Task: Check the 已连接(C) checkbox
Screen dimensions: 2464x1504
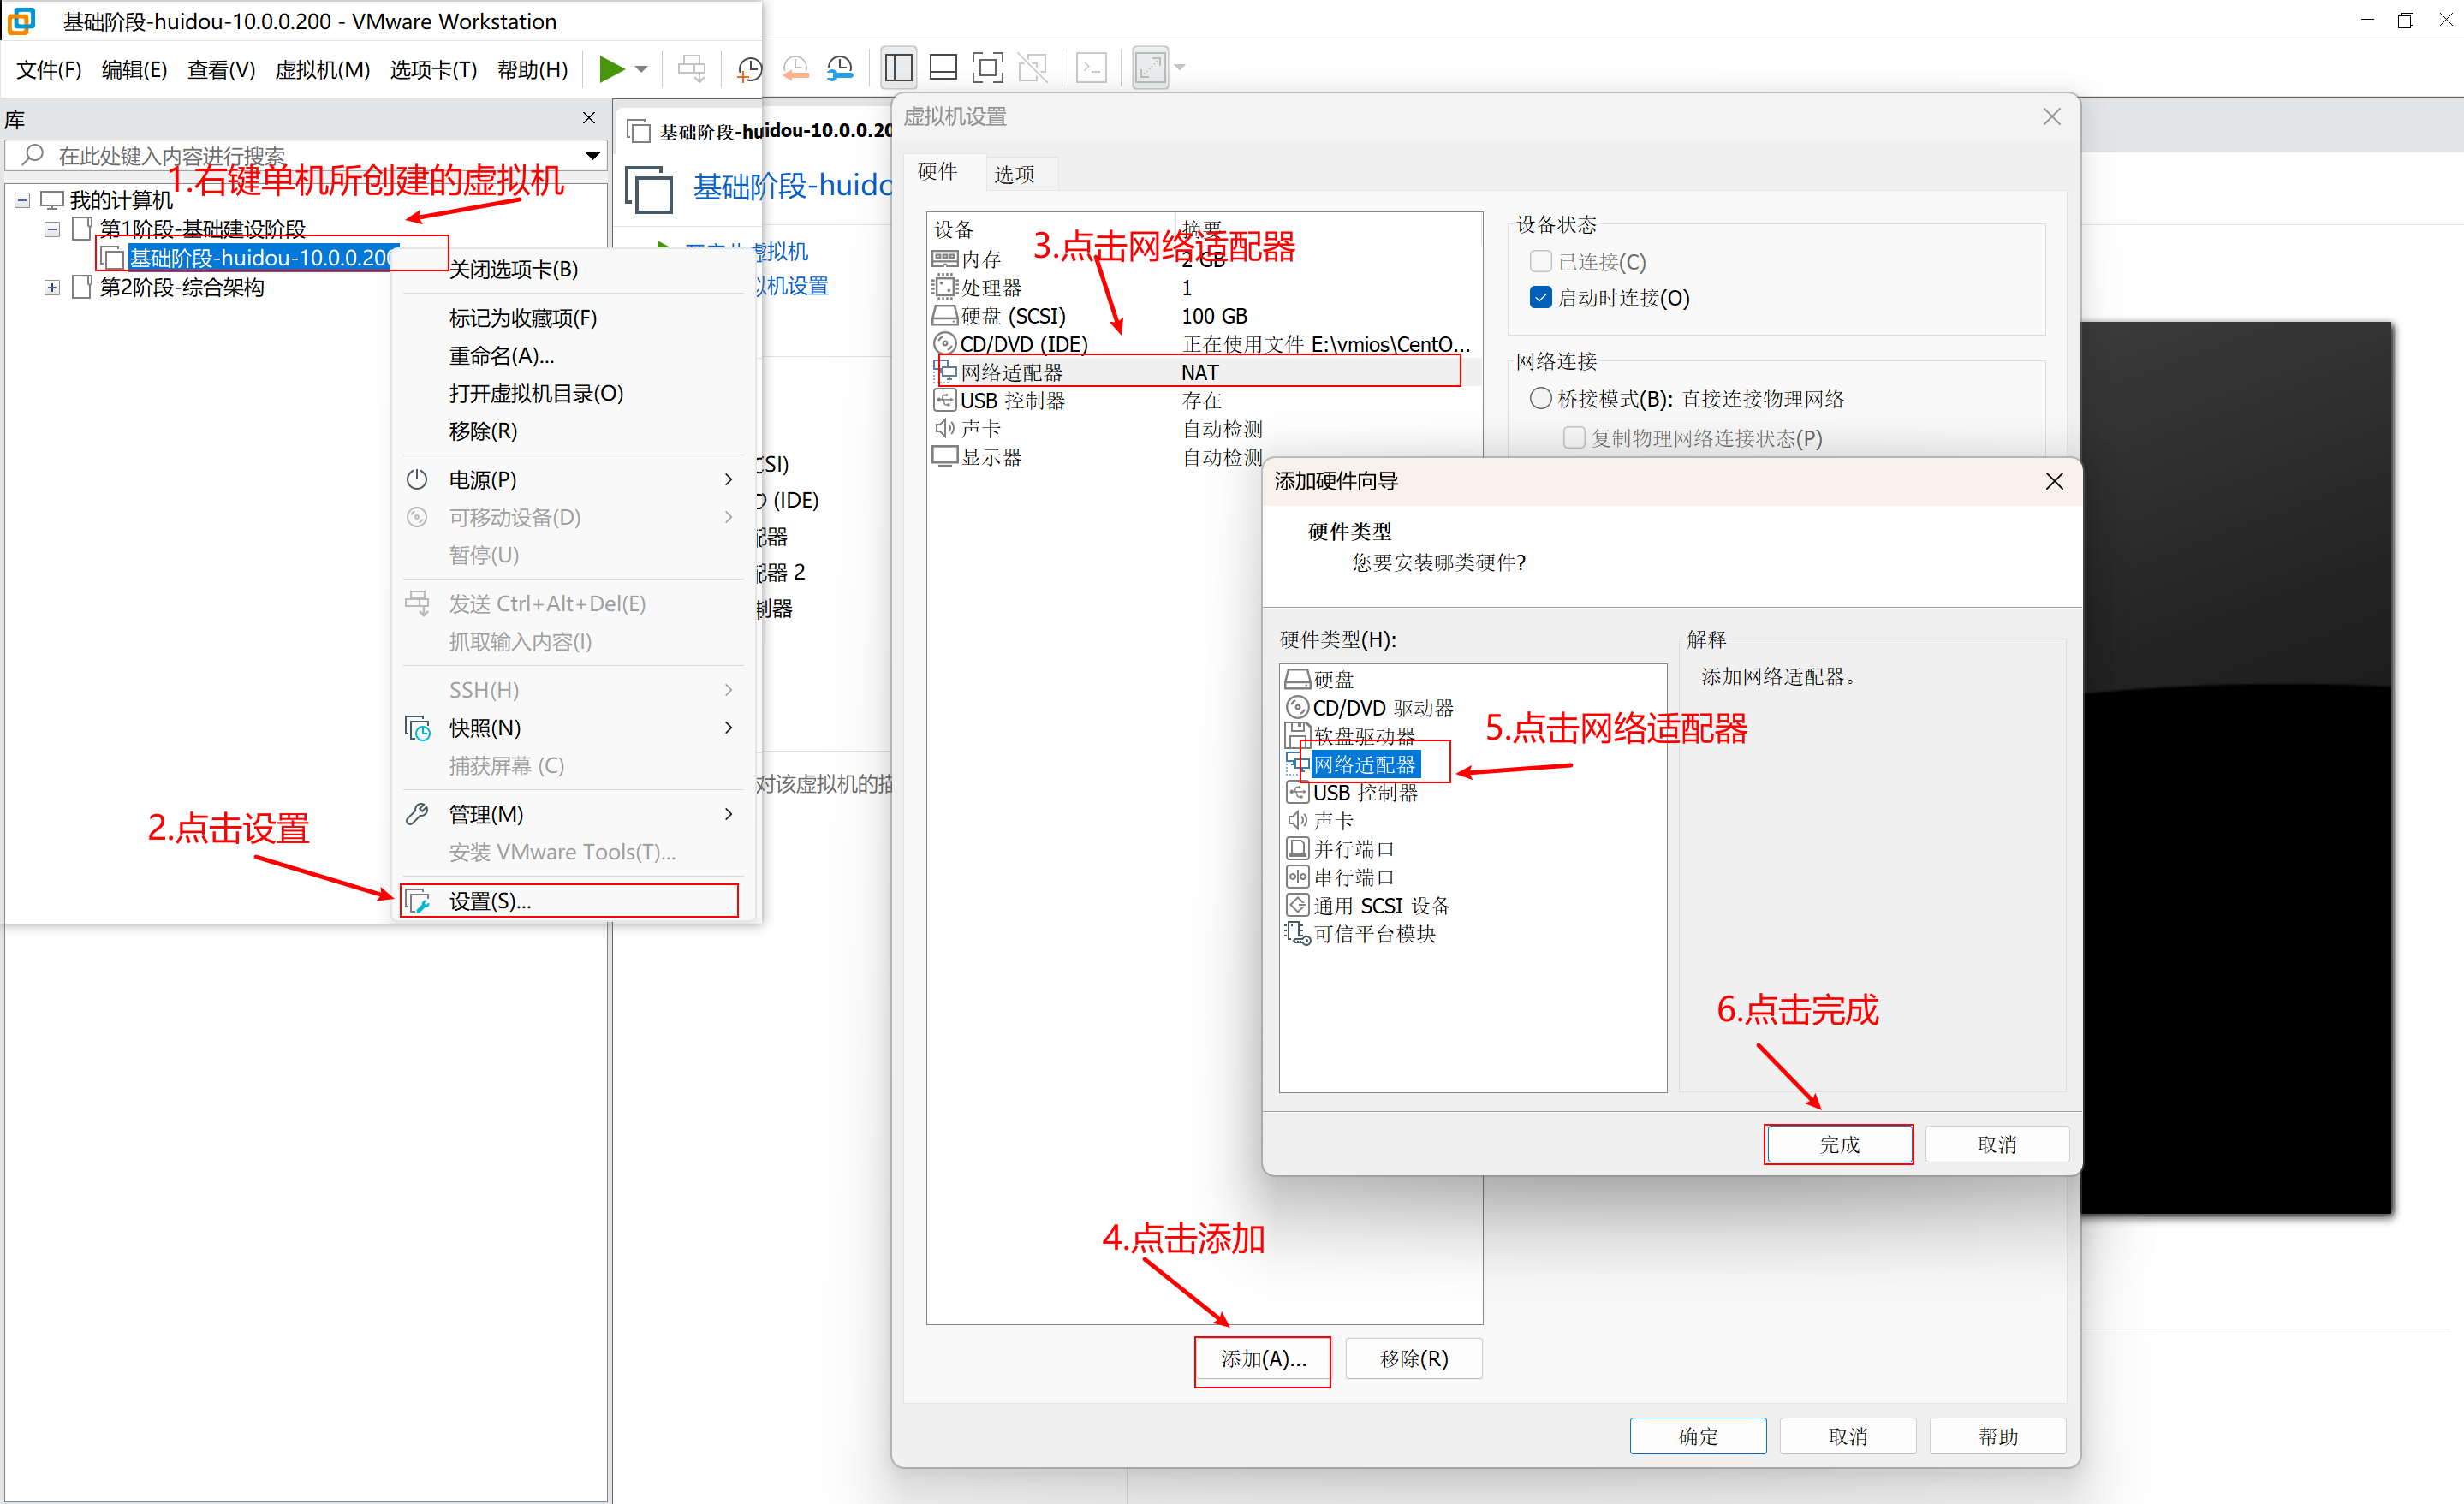Action: tap(1540, 262)
